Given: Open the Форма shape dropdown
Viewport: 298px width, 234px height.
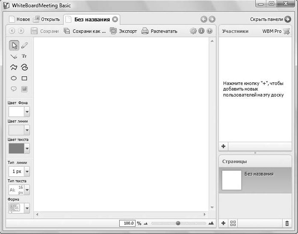Looking at the screenshot, I should click(x=27, y=208).
